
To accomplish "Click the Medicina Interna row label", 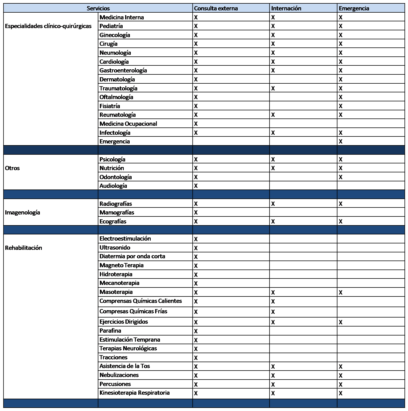I will [122, 17].
